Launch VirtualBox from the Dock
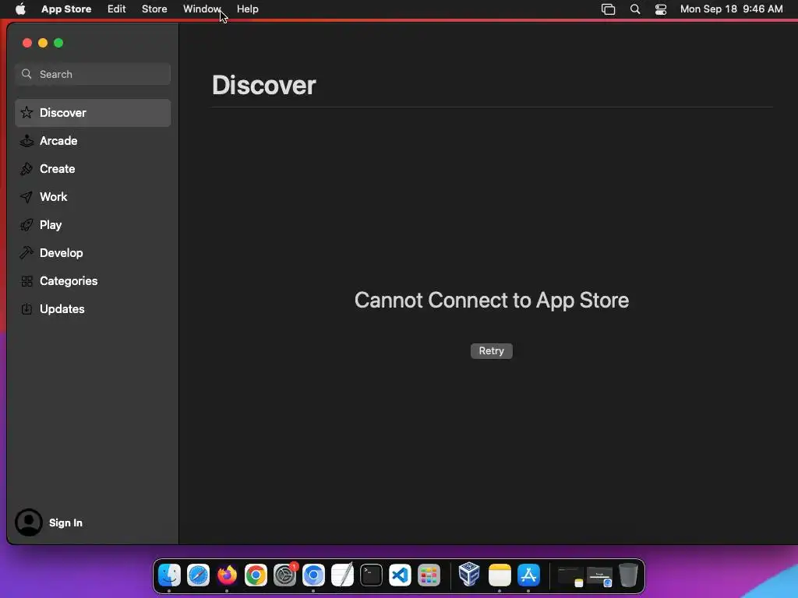Image resolution: width=798 pixels, height=598 pixels. pyautogui.click(x=469, y=575)
